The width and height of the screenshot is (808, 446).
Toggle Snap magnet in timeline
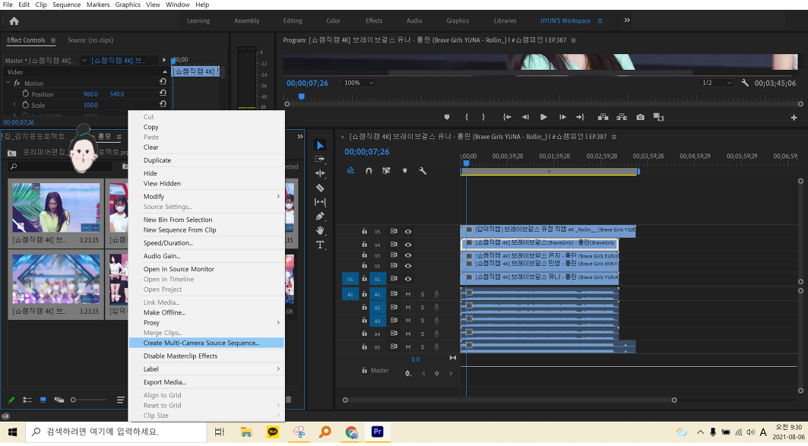point(369,170)
